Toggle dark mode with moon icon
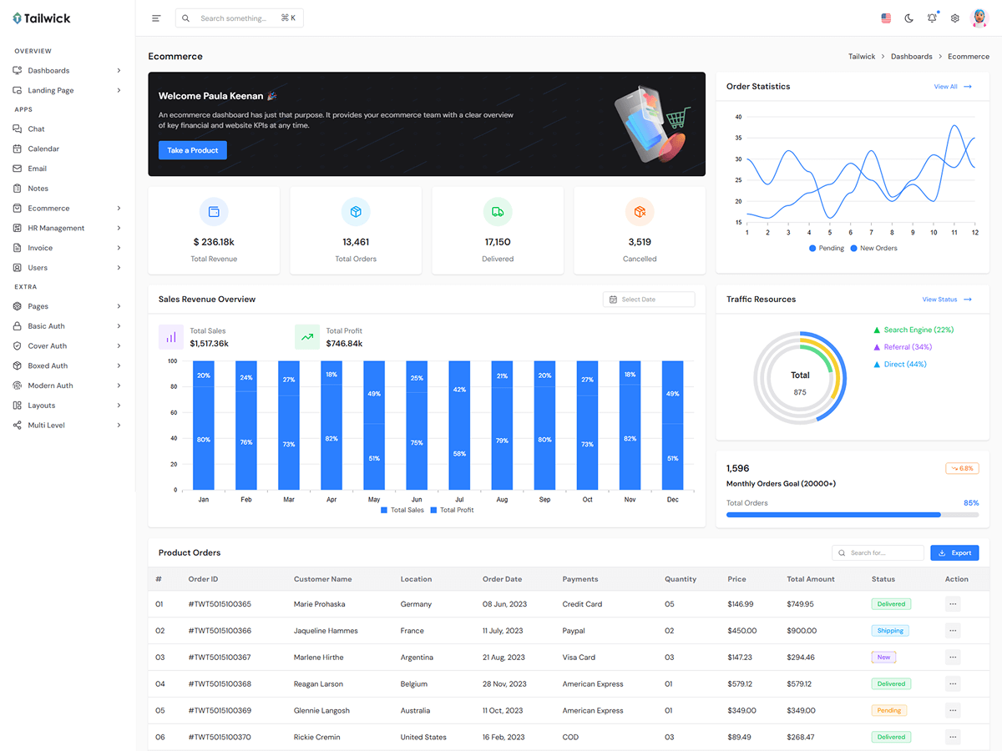This screenshot has width=1002, height=751. [x=909, y=18]
